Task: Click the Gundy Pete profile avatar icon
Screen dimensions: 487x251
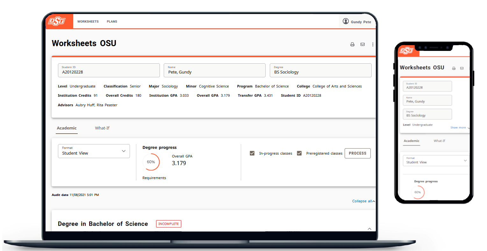Action: click(x=346, y=22)
